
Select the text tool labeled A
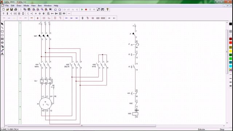(x=2, y=54)
